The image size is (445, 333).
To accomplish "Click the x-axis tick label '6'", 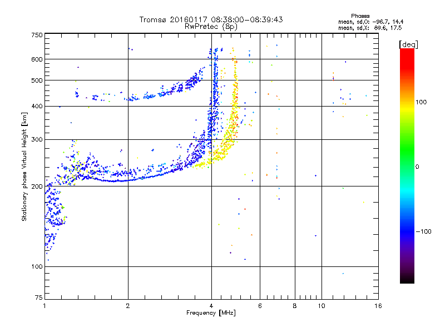I will [260, 306].
